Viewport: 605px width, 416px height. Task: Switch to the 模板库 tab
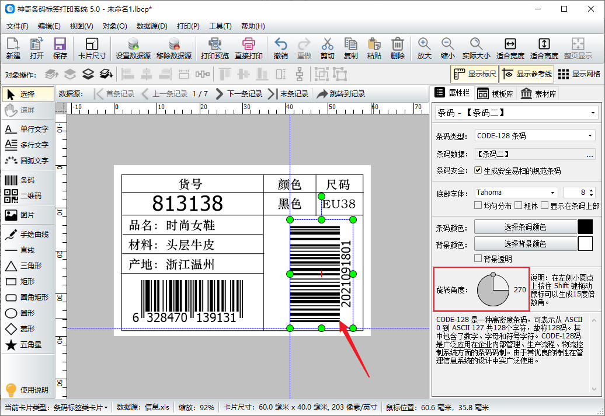[495, 94]
